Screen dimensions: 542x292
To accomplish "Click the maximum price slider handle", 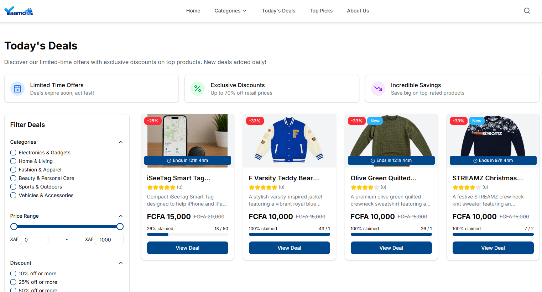I will [x=120, y=227].
